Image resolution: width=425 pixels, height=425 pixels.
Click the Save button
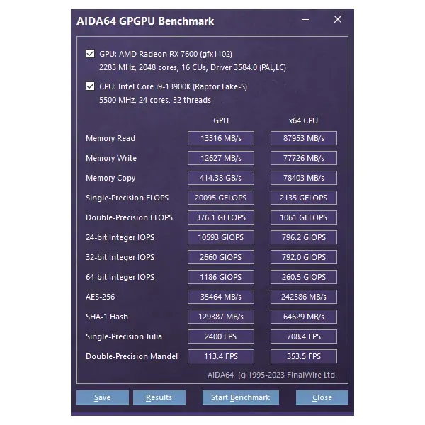103,397
